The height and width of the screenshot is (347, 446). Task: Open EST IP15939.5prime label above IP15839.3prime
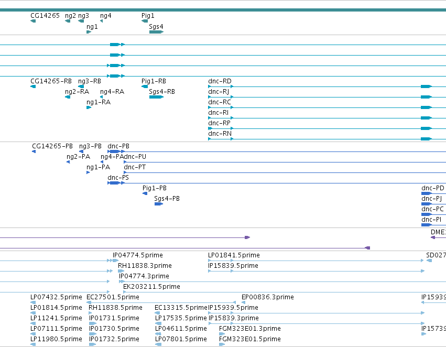[233, 308]
